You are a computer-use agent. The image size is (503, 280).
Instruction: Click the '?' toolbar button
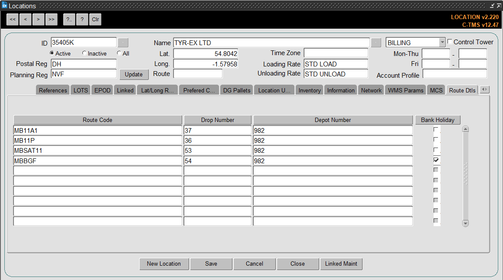[82, 20]
